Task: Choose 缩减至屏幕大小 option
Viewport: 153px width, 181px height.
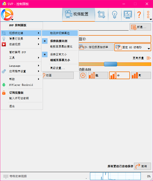Action: (x=60, y=60)
